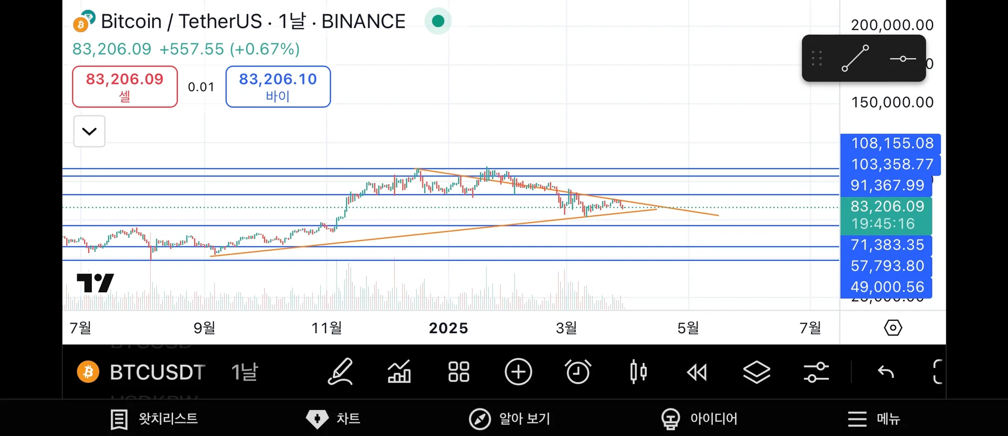Switch to the 왓치리스트 tab
1008x436 pixels.
click(x=154, y=419)
